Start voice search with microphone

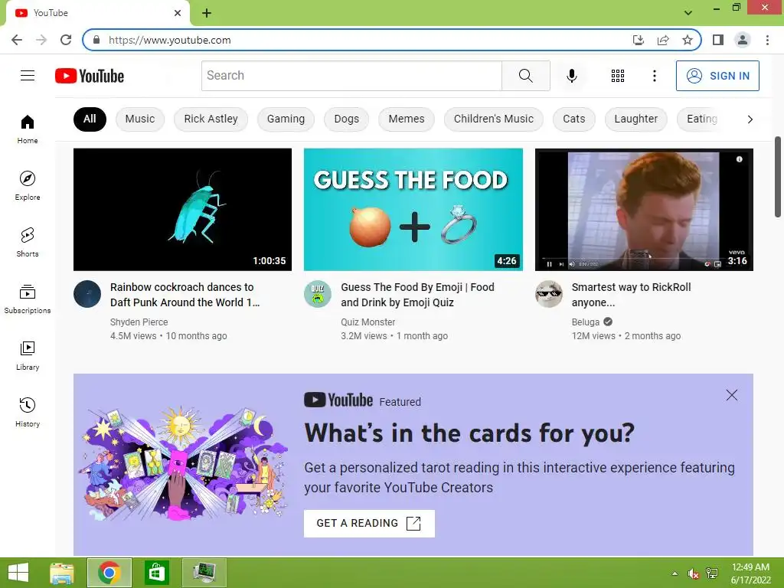[571, 76]
